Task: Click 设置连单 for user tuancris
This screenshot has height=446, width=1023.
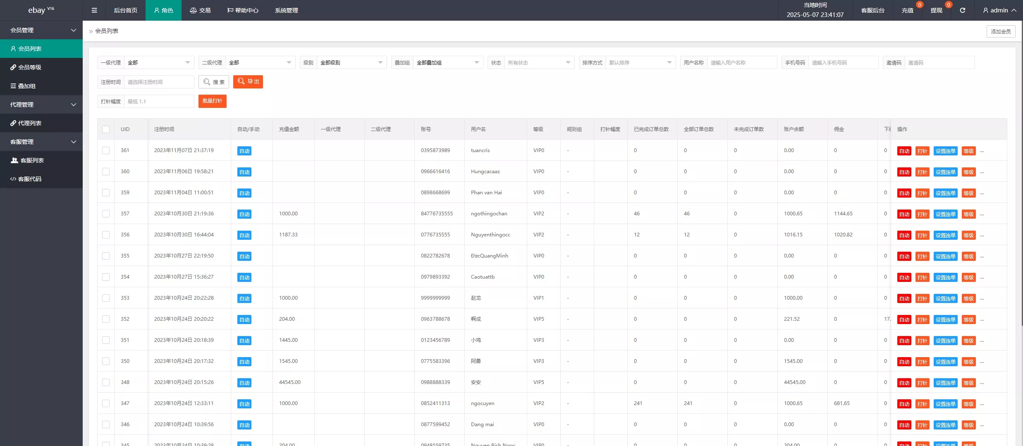Action: (x=945, y=151)
